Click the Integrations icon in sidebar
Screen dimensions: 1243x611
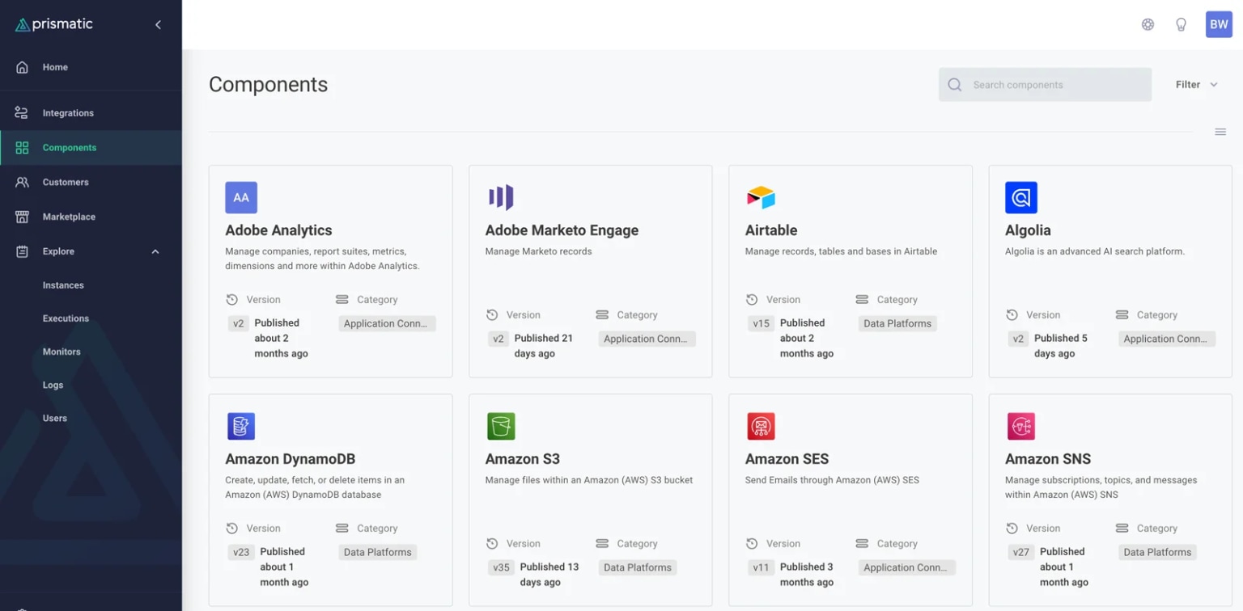tap(22, 113)
